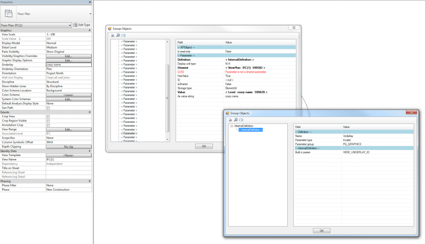The height and width of the screenshot is (244, 425).
Task: Collapse the Graphics section in Properties
Action: click(x=90, y=30)
